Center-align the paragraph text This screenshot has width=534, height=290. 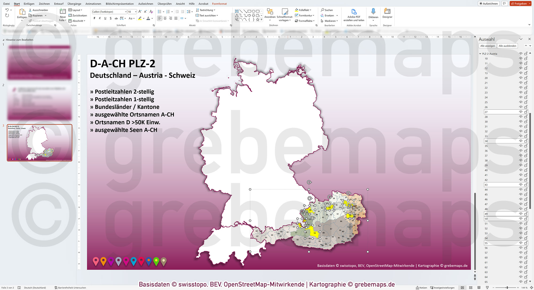click(165, 18)
